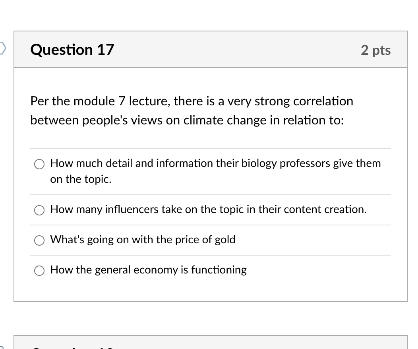Flag Question 17 with the marker icon
The image size is (418, 349).
tap(2, 48)
